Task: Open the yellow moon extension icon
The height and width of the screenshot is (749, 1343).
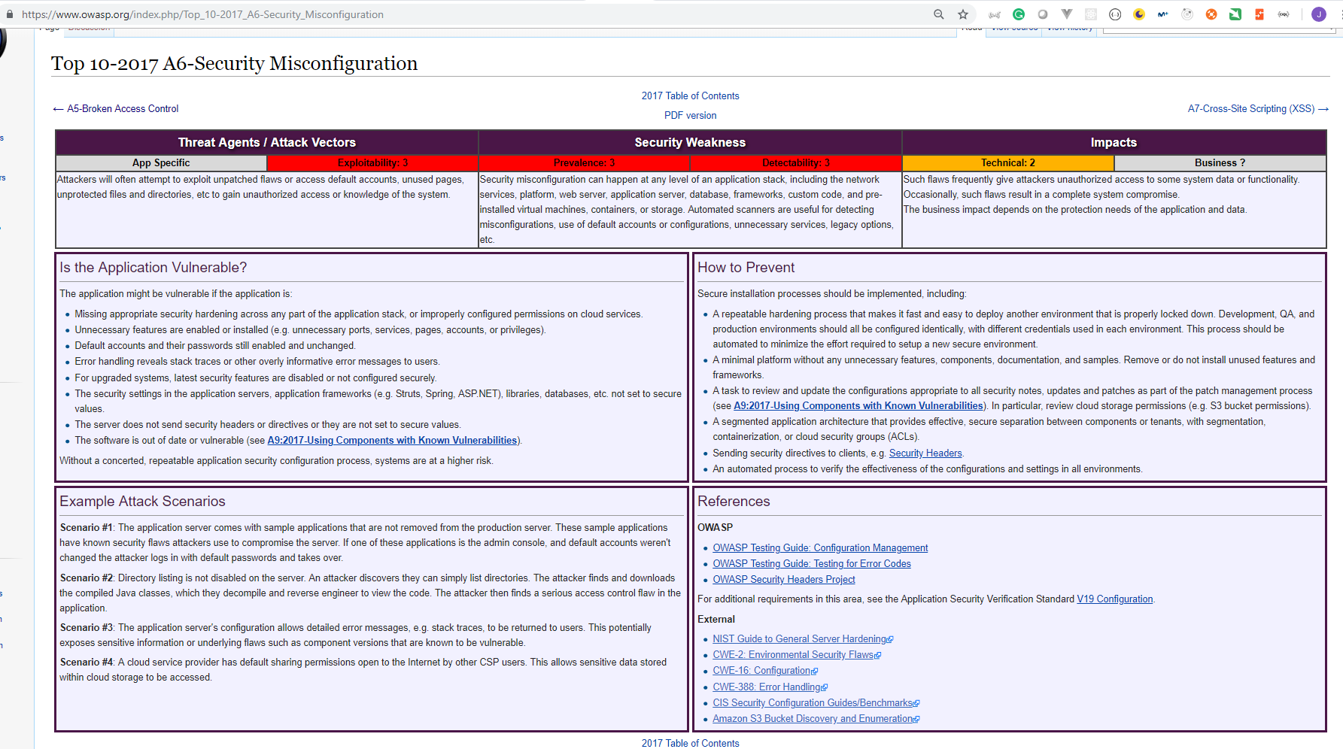Action: (1139, 14)
